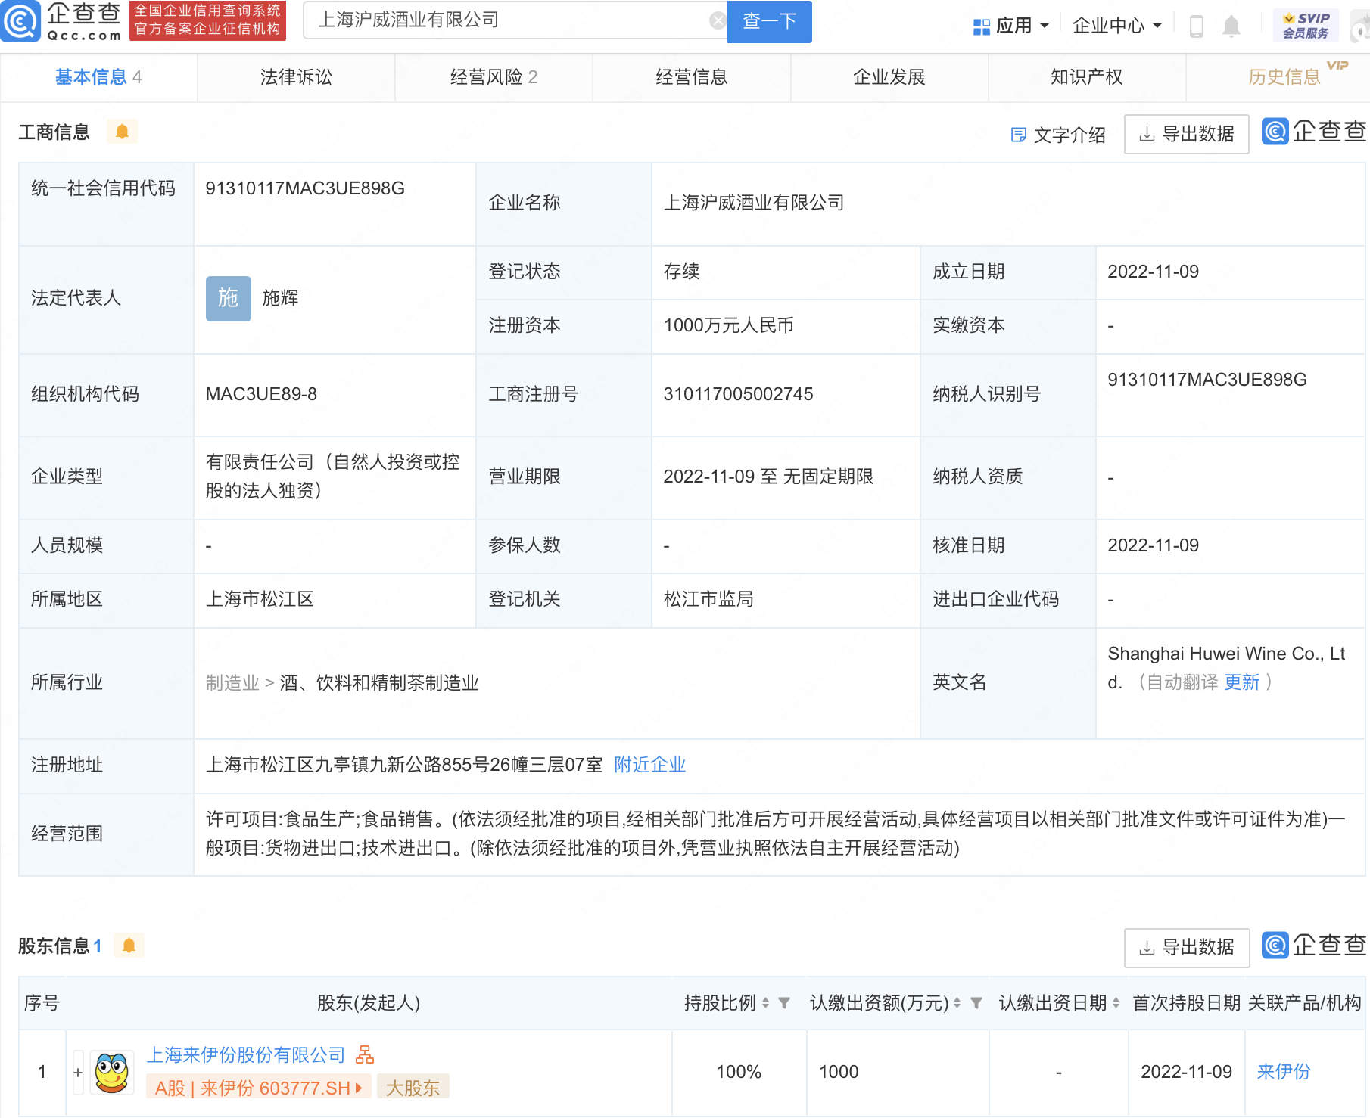Click the mobile phone icon in the top bar
The height and width of the screenshot is (1118, 1370).
1197,25
